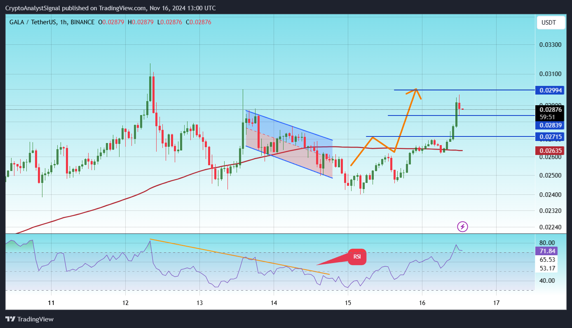Screen dimensions: 572x328
Task: Click date 14 on the time axis
Action: tap(274, 303)
